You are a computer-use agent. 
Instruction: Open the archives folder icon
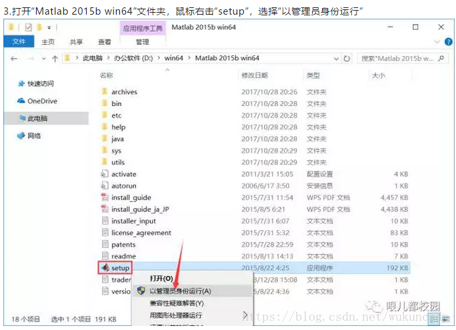pos(105,91)
